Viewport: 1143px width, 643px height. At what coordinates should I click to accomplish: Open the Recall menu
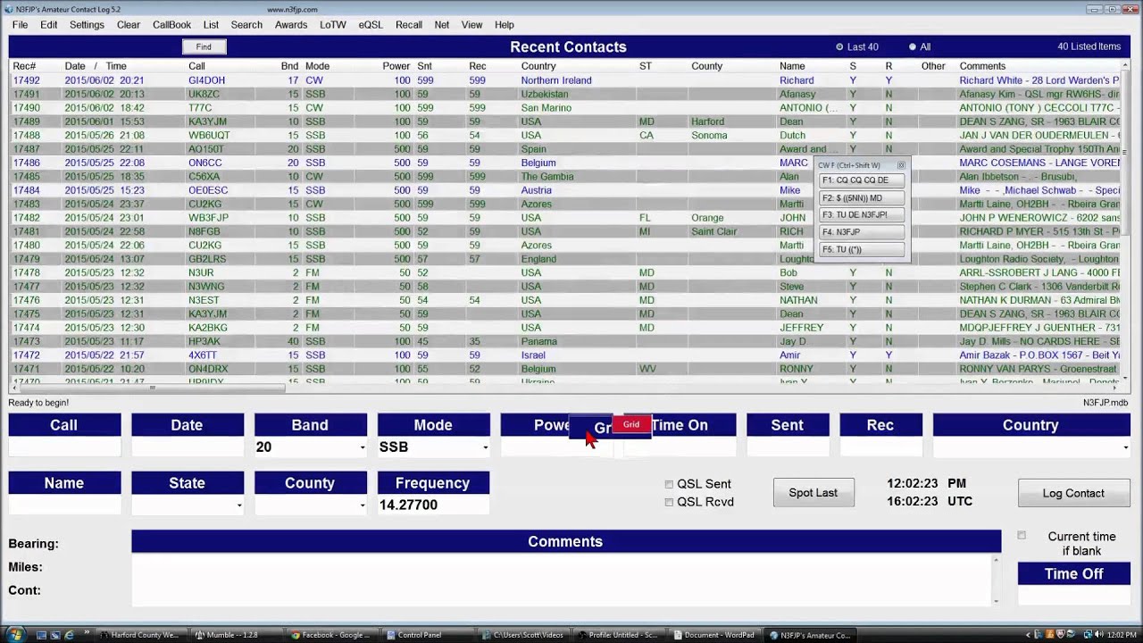click(409, 25)
